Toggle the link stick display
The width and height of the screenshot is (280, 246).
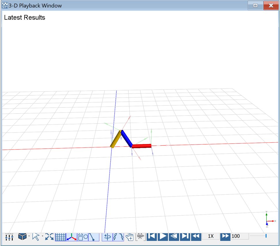[x=94, y=237]
